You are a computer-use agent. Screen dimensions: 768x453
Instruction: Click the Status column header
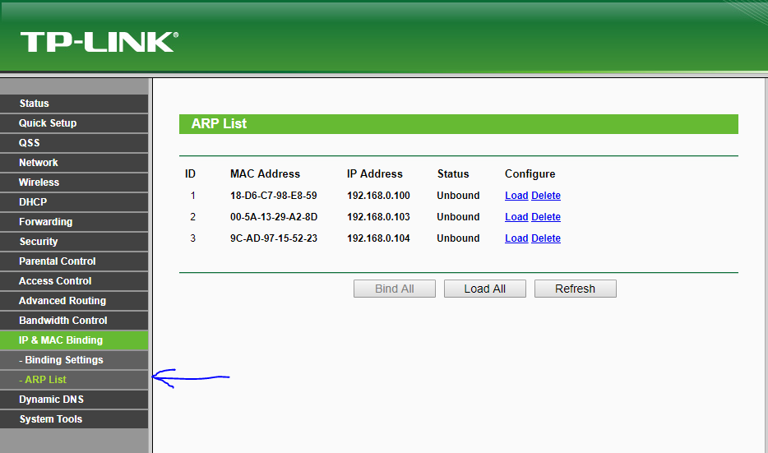[x=453, y=173]
